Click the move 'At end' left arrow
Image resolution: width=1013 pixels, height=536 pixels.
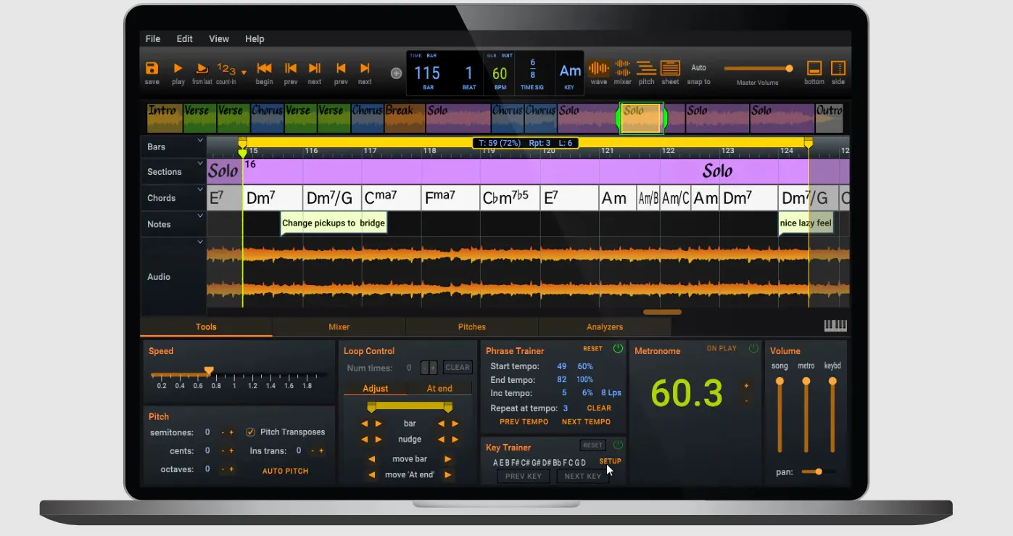tap(371, 475)
